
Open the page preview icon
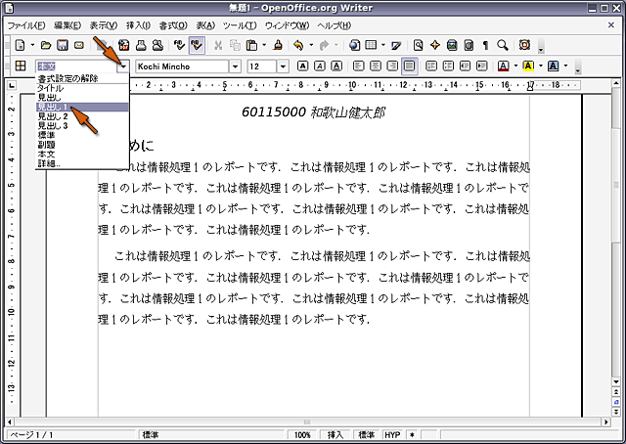[158, 45]
